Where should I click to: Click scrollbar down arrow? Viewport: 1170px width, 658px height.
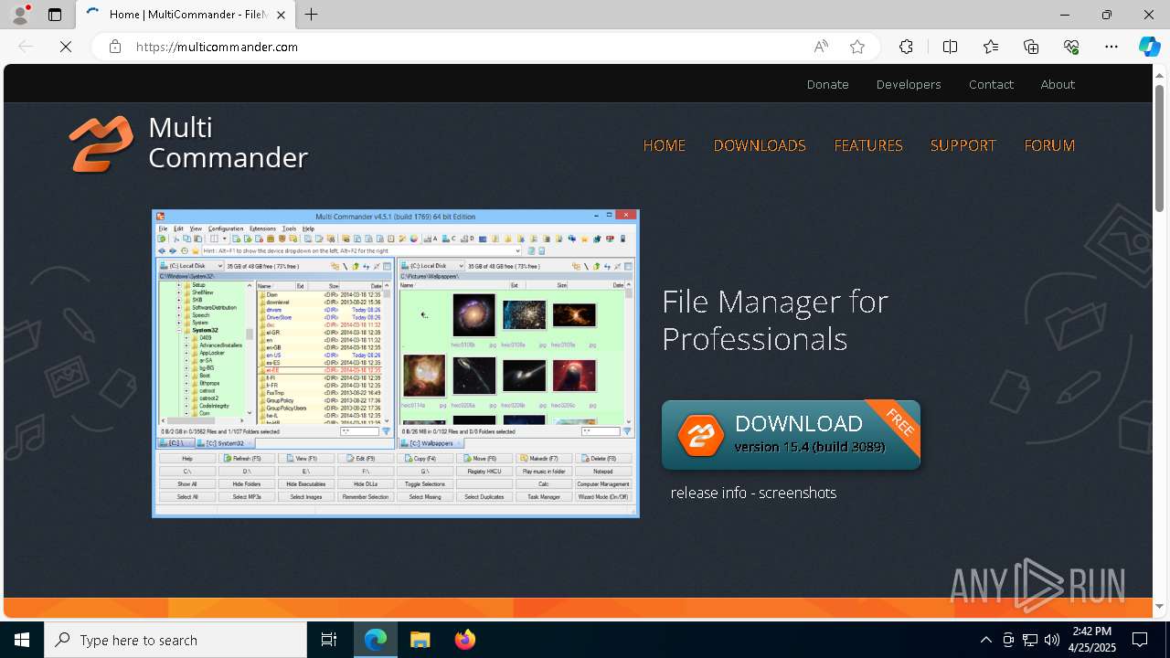click(1159, 606)
